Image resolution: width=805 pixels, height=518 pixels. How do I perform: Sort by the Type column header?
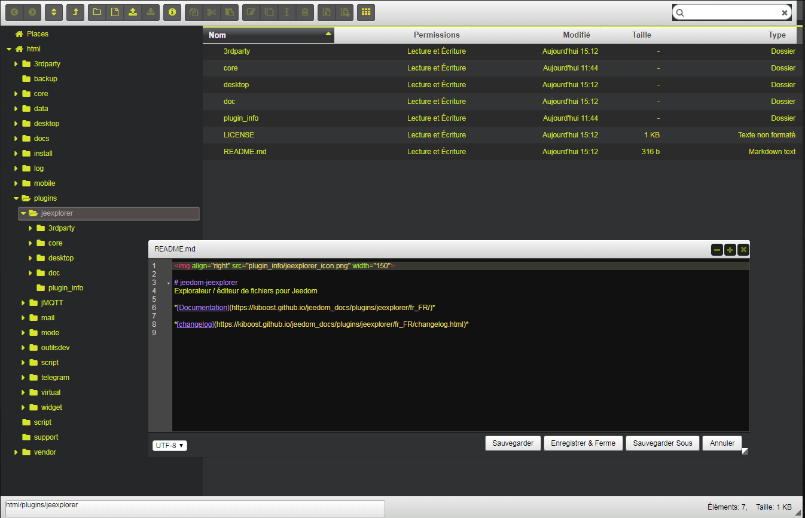pyautogui.click(x=777, y=35)
